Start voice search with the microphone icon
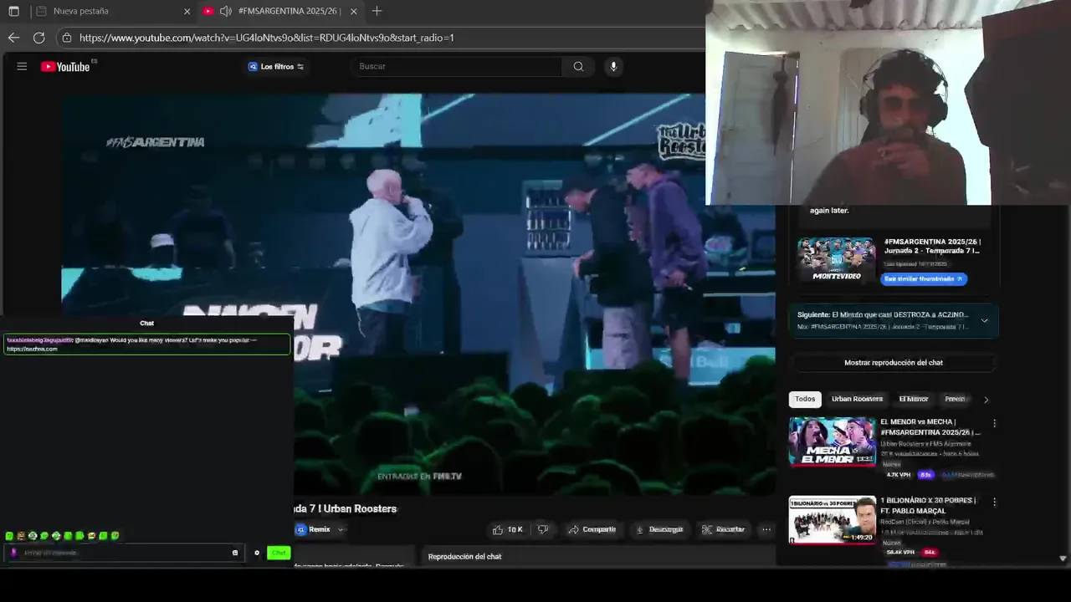The image size is (1071, 602). point(613,67)
